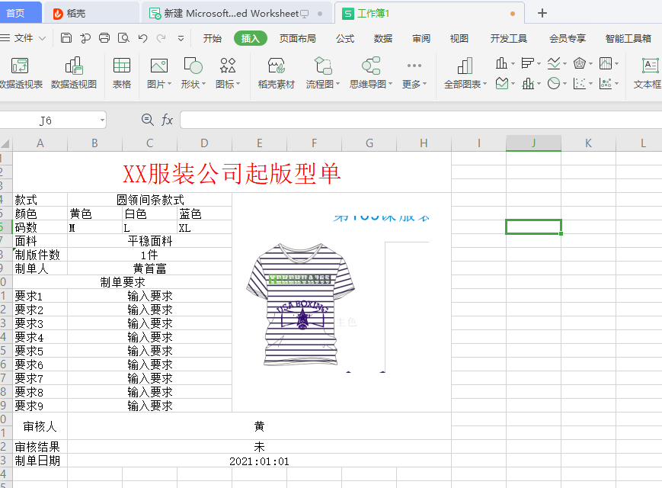
Task: Click the fx insert function icon
Action: [167, 120]
